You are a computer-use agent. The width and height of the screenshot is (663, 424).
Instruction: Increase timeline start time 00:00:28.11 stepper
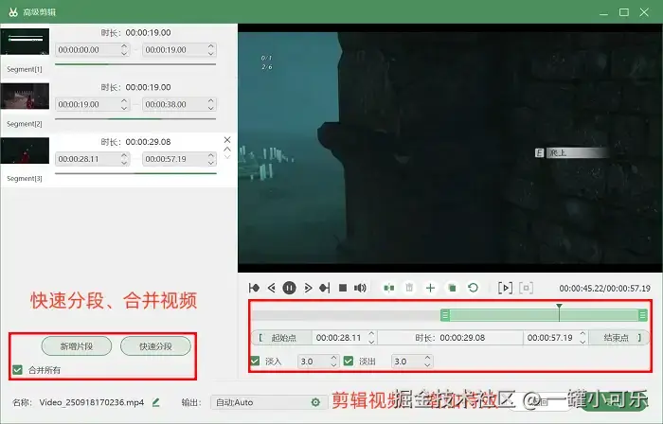click(x=371, y=334)
